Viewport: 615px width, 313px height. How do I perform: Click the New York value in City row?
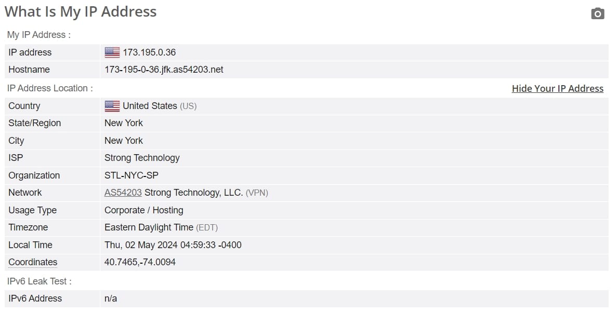pos(124,141)
